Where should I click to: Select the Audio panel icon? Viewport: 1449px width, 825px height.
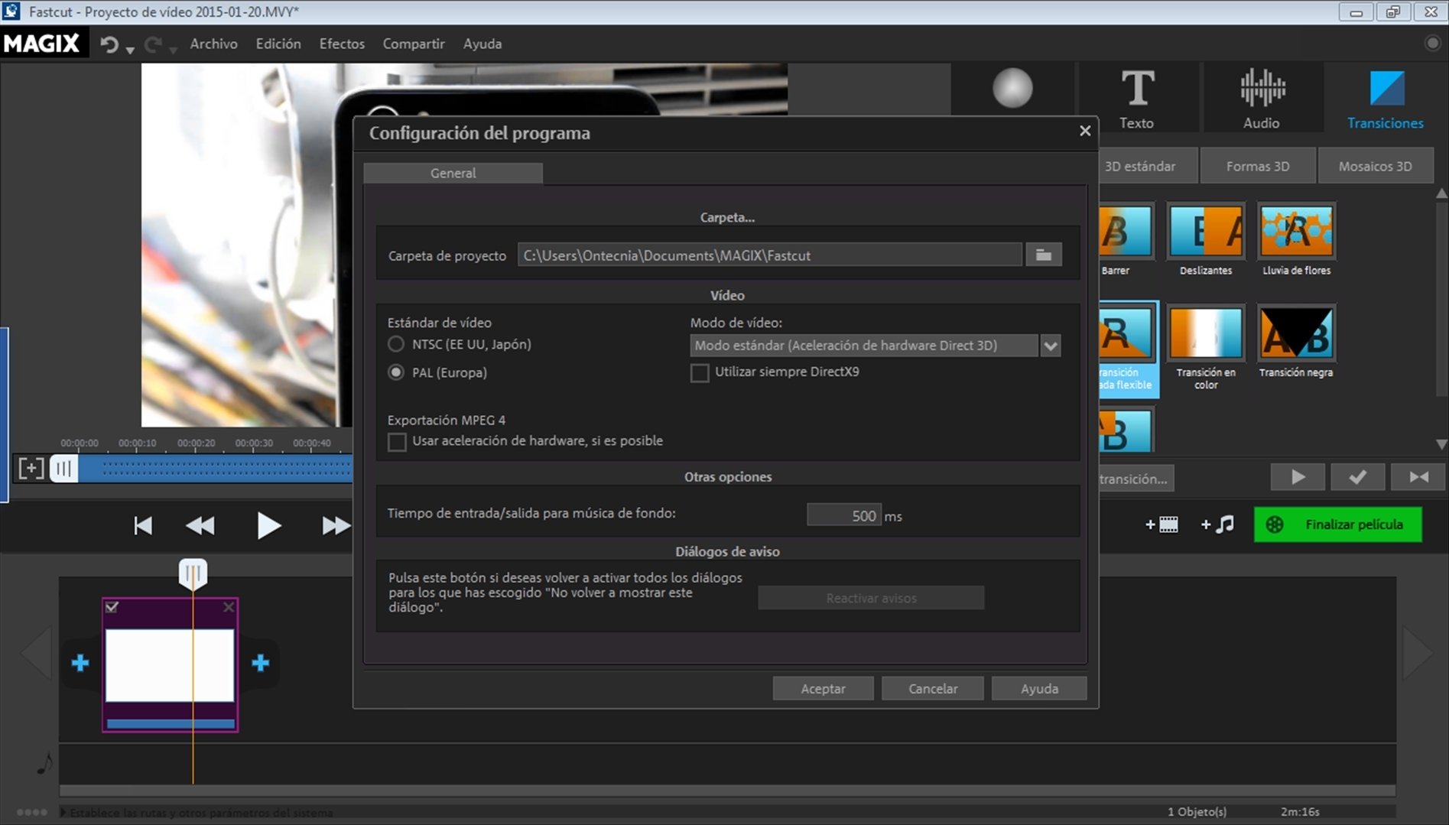[x=1262, y=98]
